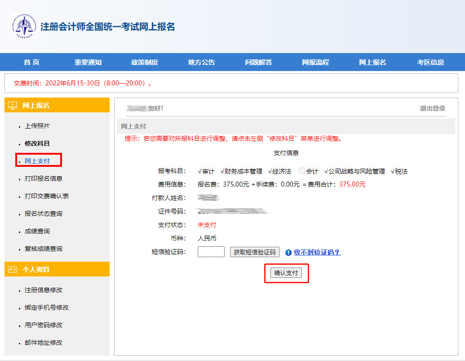Click the ID card icon beside 个人资料
This screenshot has height=361, width=465.
coord(13,270)
